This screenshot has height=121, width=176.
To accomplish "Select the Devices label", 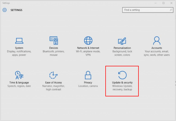I will (x=54, y=48).
